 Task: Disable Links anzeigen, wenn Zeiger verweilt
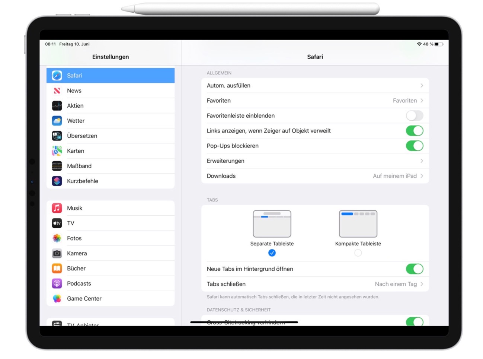(x=415, y=131)
